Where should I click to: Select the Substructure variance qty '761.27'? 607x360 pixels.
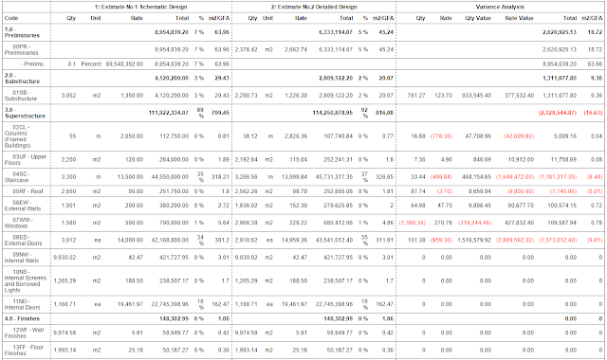pyautogui.click(x=416, y=96)
